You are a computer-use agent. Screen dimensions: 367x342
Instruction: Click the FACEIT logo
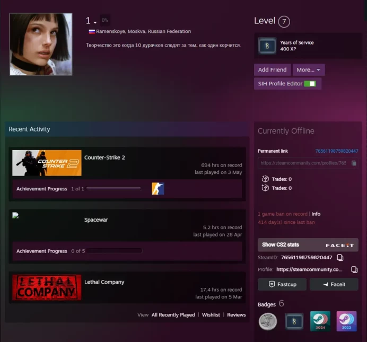click(x=339, y=245)
